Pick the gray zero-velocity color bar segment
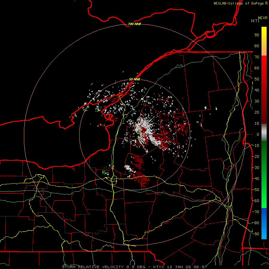269x269 pixels. pos(264,132)
